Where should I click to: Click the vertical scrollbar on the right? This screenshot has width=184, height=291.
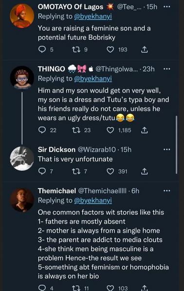click(x=176, y=145)
